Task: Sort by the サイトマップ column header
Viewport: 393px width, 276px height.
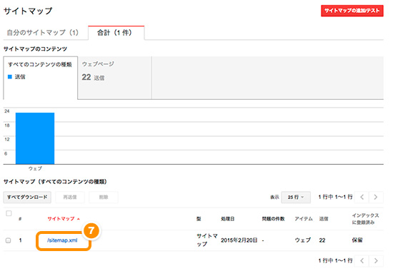Action: coord(64,219)
